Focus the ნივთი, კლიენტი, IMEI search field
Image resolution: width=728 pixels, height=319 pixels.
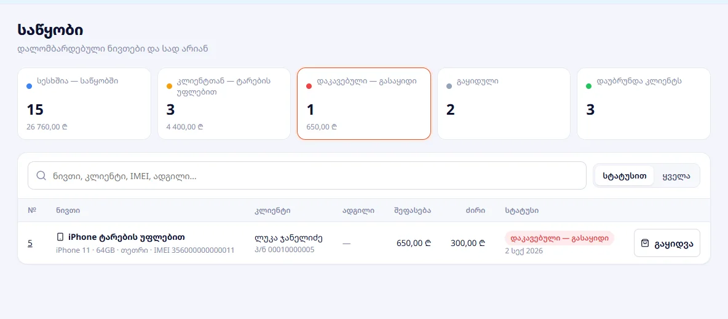click(x=307, y=175)
